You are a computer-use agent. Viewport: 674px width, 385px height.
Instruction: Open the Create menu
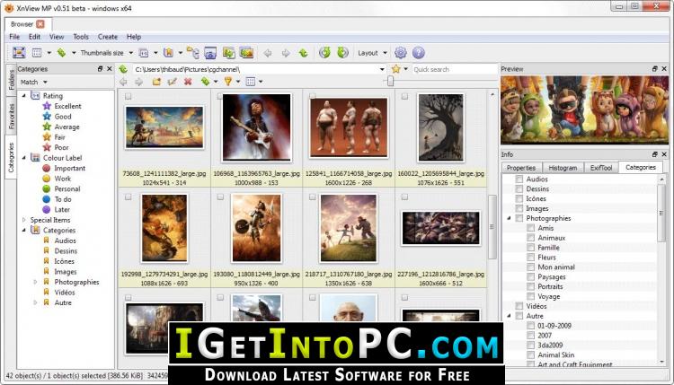coord(108,37)
